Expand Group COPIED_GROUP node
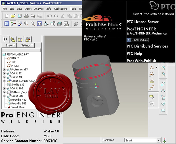Screen dimensions: 176x144 coord(4,81)
